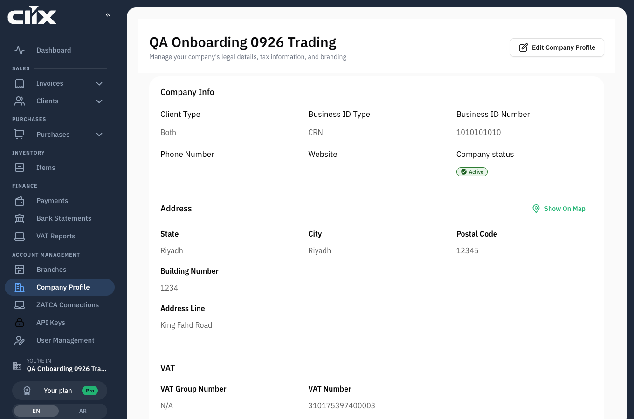Click the company building icon near You're In
Screen dimensions: 634x419
pyautogui.click(x=17, y=365)
